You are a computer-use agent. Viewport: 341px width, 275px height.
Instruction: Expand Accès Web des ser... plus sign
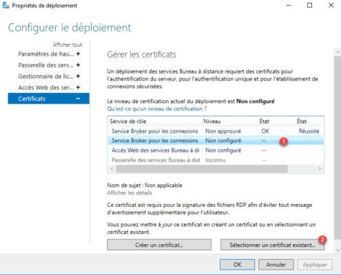[78, 87]
